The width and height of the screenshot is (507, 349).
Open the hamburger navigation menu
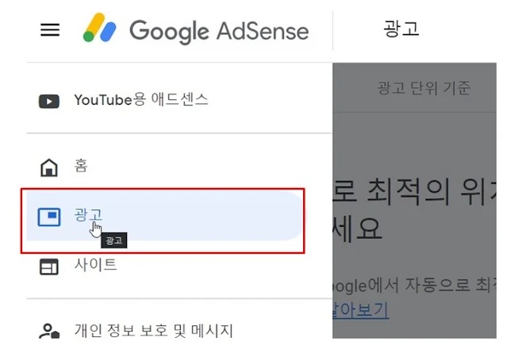50,29
